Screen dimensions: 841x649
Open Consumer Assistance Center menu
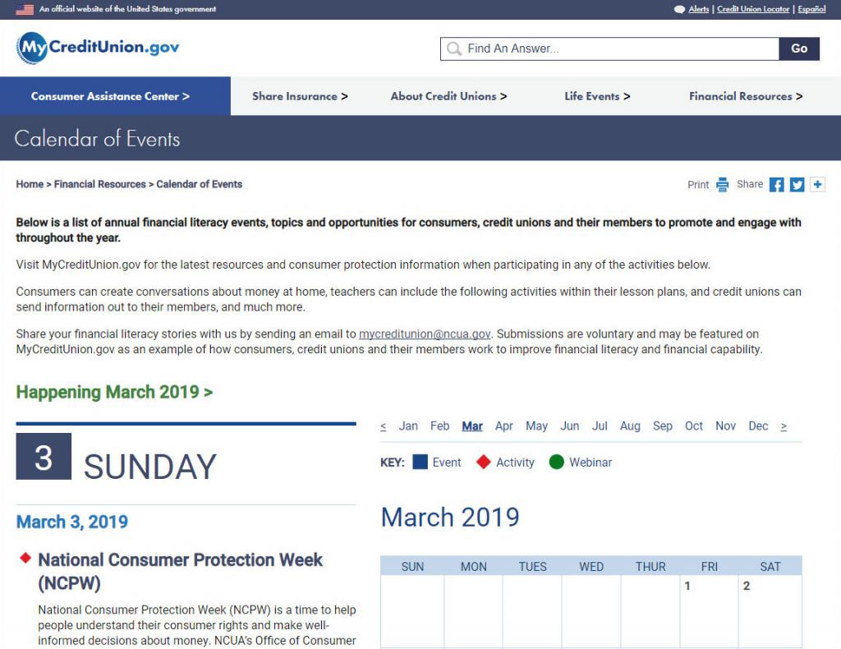click(110, 96)
